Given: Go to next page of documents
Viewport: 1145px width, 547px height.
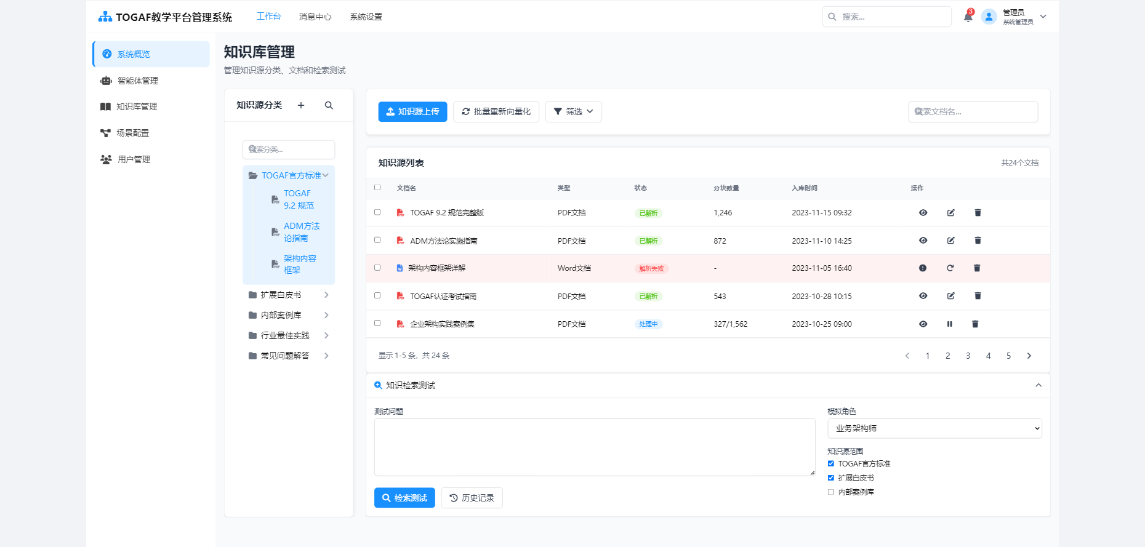Looking at the screenshot, I should tap(1029, 356).
